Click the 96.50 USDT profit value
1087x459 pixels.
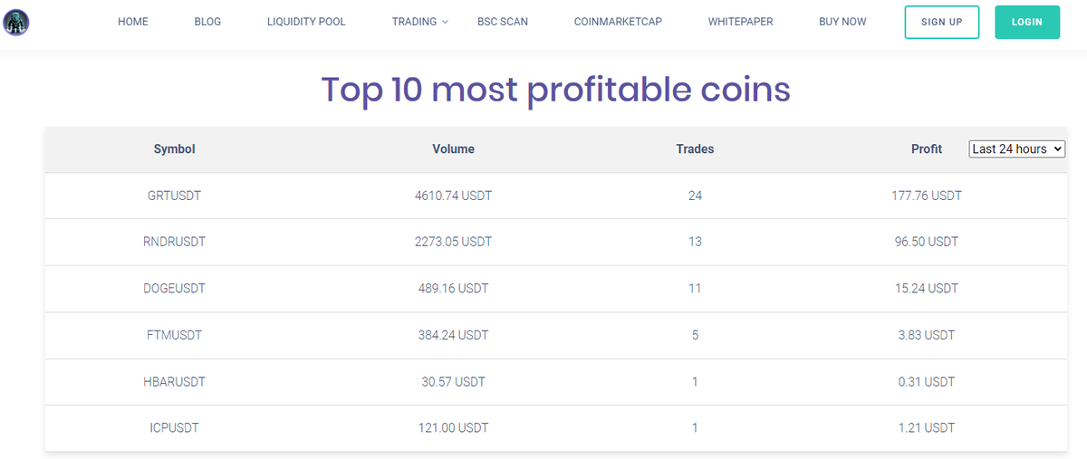pyautogui.click(x=927, y=242)
